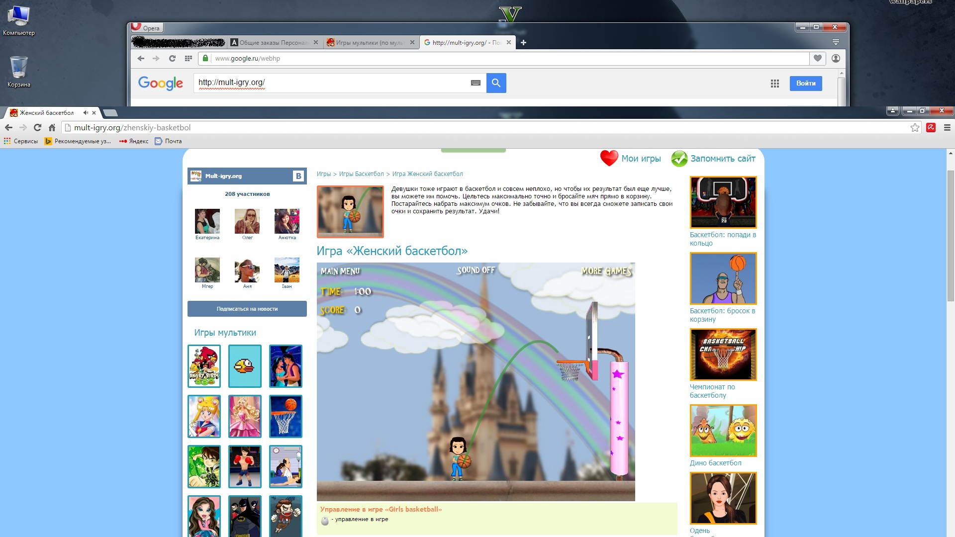Open Почта bookmark

pyautogui.click(x=168, y=141)
